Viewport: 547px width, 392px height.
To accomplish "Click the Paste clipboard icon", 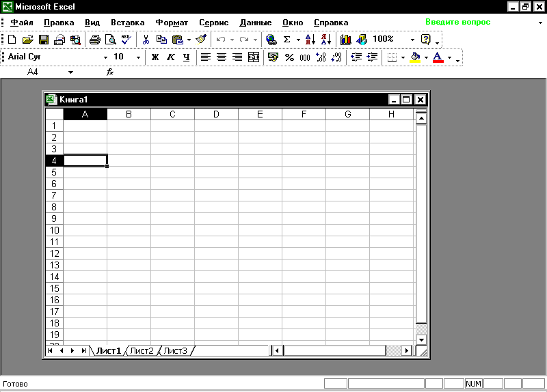I will 178,40.
